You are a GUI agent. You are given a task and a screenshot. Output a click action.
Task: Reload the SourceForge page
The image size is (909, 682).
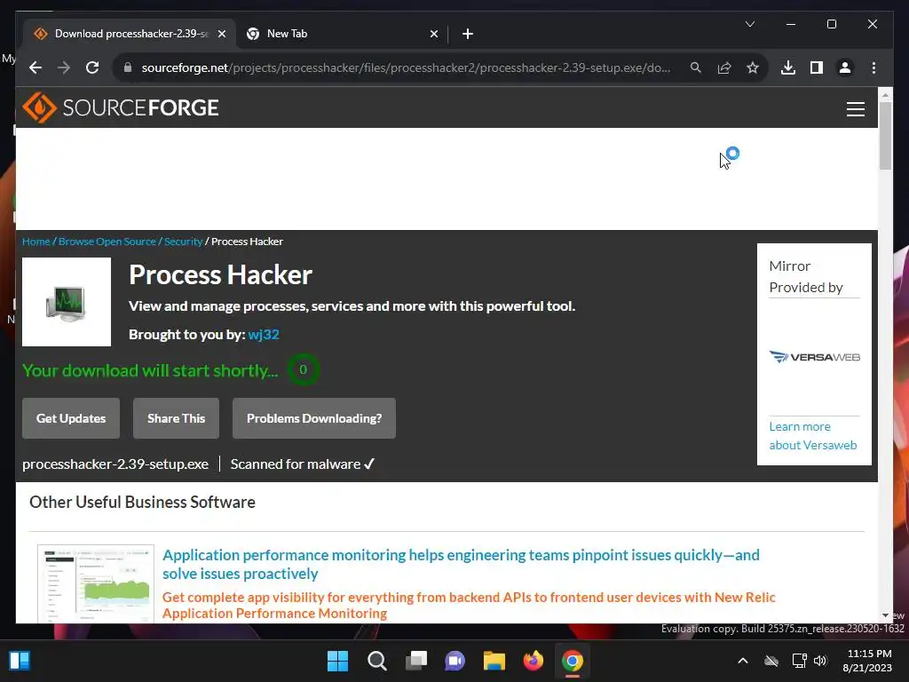(x=92, y=67)
